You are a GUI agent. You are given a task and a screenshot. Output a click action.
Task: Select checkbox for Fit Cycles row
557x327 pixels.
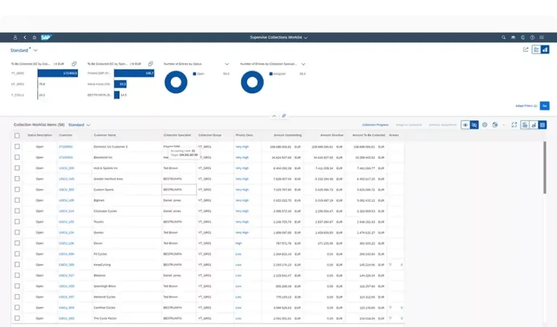tap(17, 254)
